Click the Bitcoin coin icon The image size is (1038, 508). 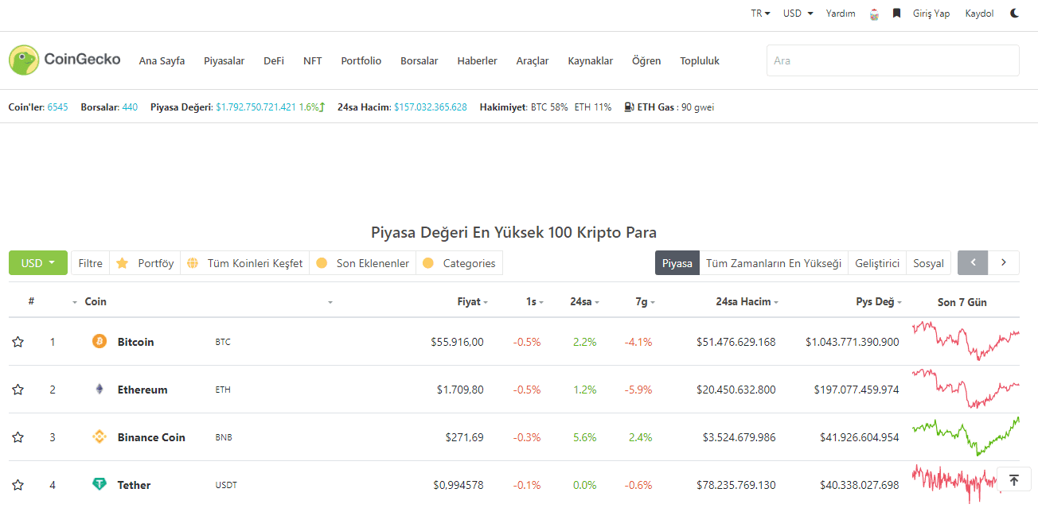click(100, 341)
